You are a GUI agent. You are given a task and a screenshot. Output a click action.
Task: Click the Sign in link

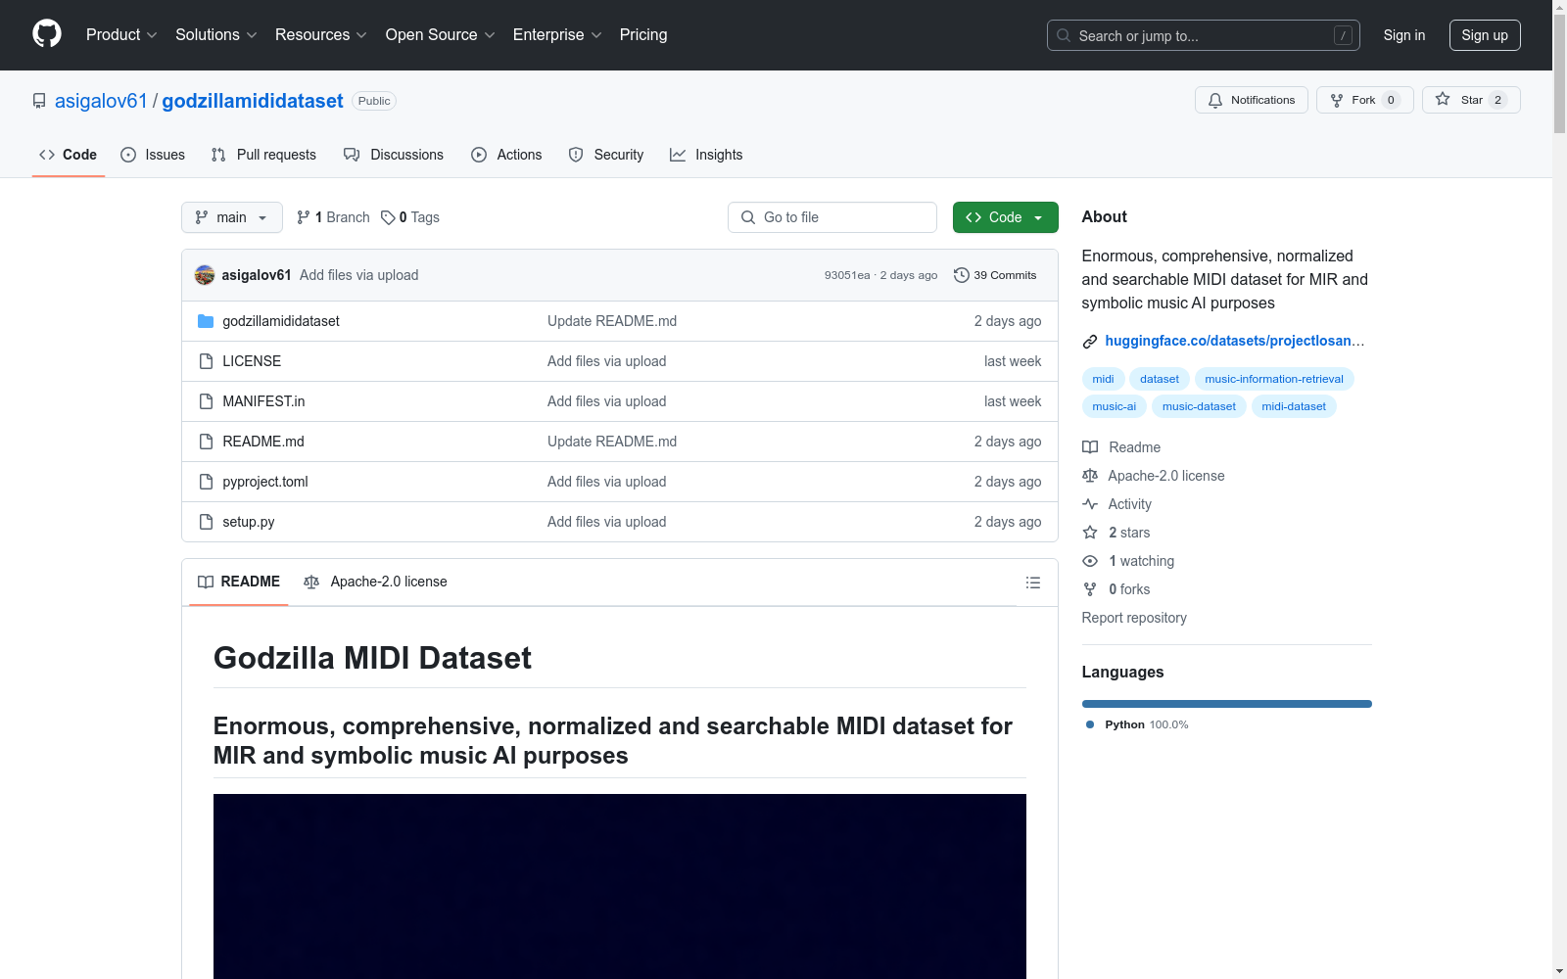coord(1404,35)
